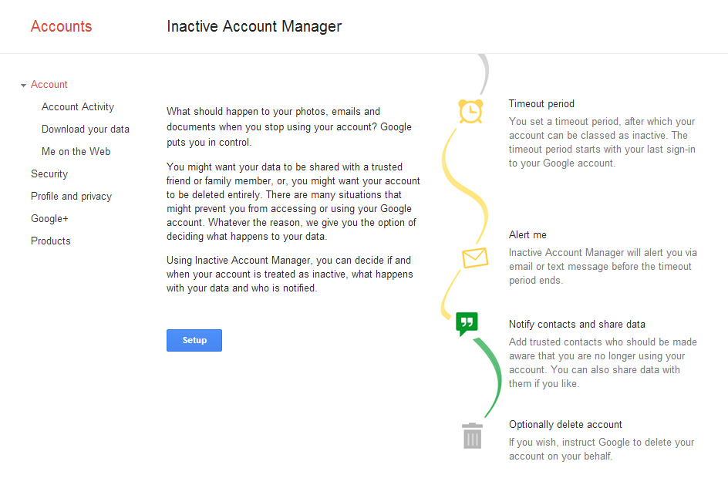Click Optionally delete account heading
The image size is (728, 485).
tap(565, 425)
